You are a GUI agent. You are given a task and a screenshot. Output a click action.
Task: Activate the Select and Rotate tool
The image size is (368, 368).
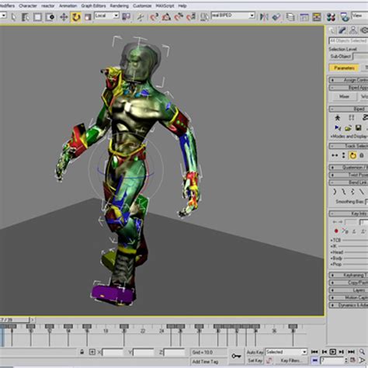point(76,17)
